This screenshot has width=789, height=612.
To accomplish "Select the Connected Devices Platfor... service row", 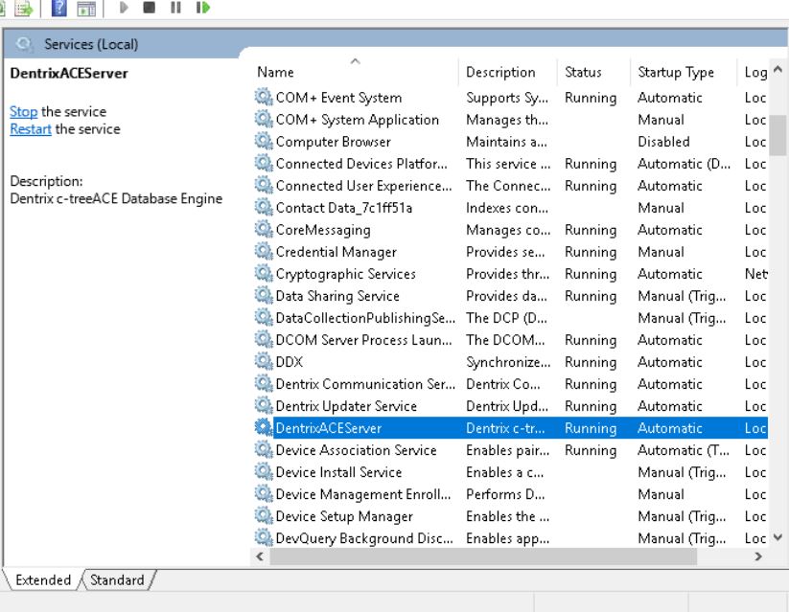I will [511, 164].
